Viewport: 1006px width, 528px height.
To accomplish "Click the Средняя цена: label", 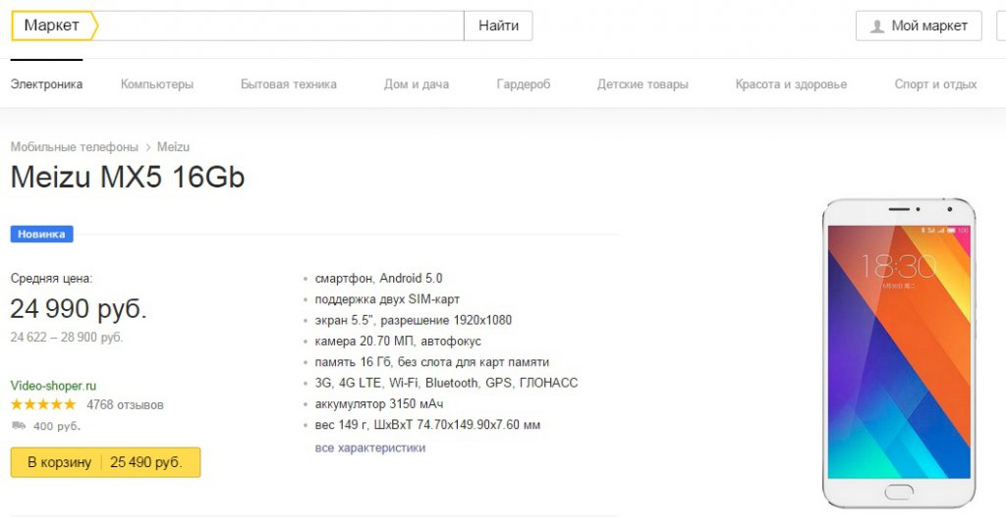I will (x=51, y=279).
